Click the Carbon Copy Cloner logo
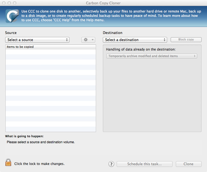The height and width of the screenshot is (172, 207). pyautogui.click(x=12, y=16)
